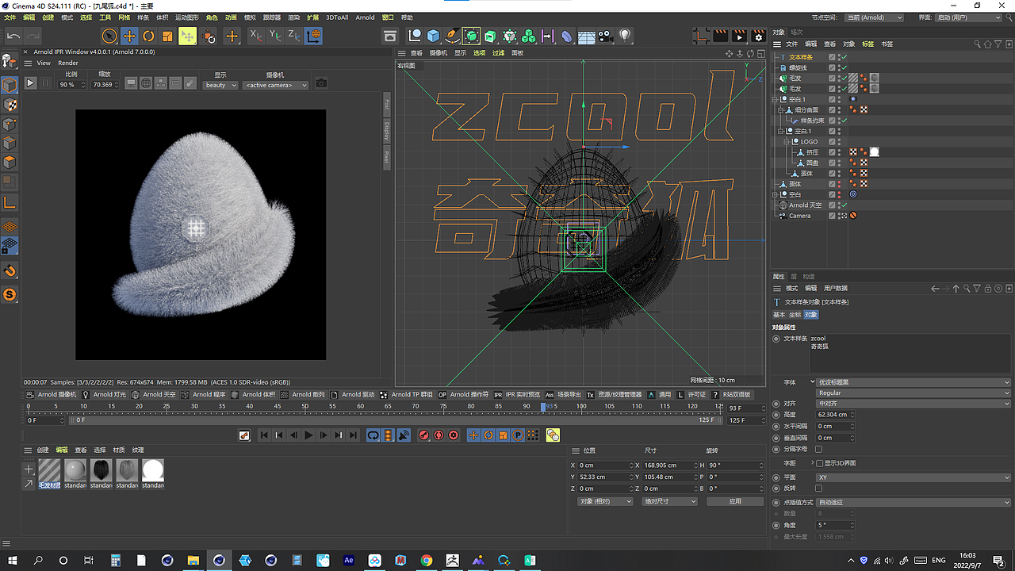This screenshot has height=571, width=1015.
Task: Switch the world coordinate system icon
Action: (313, 36)
